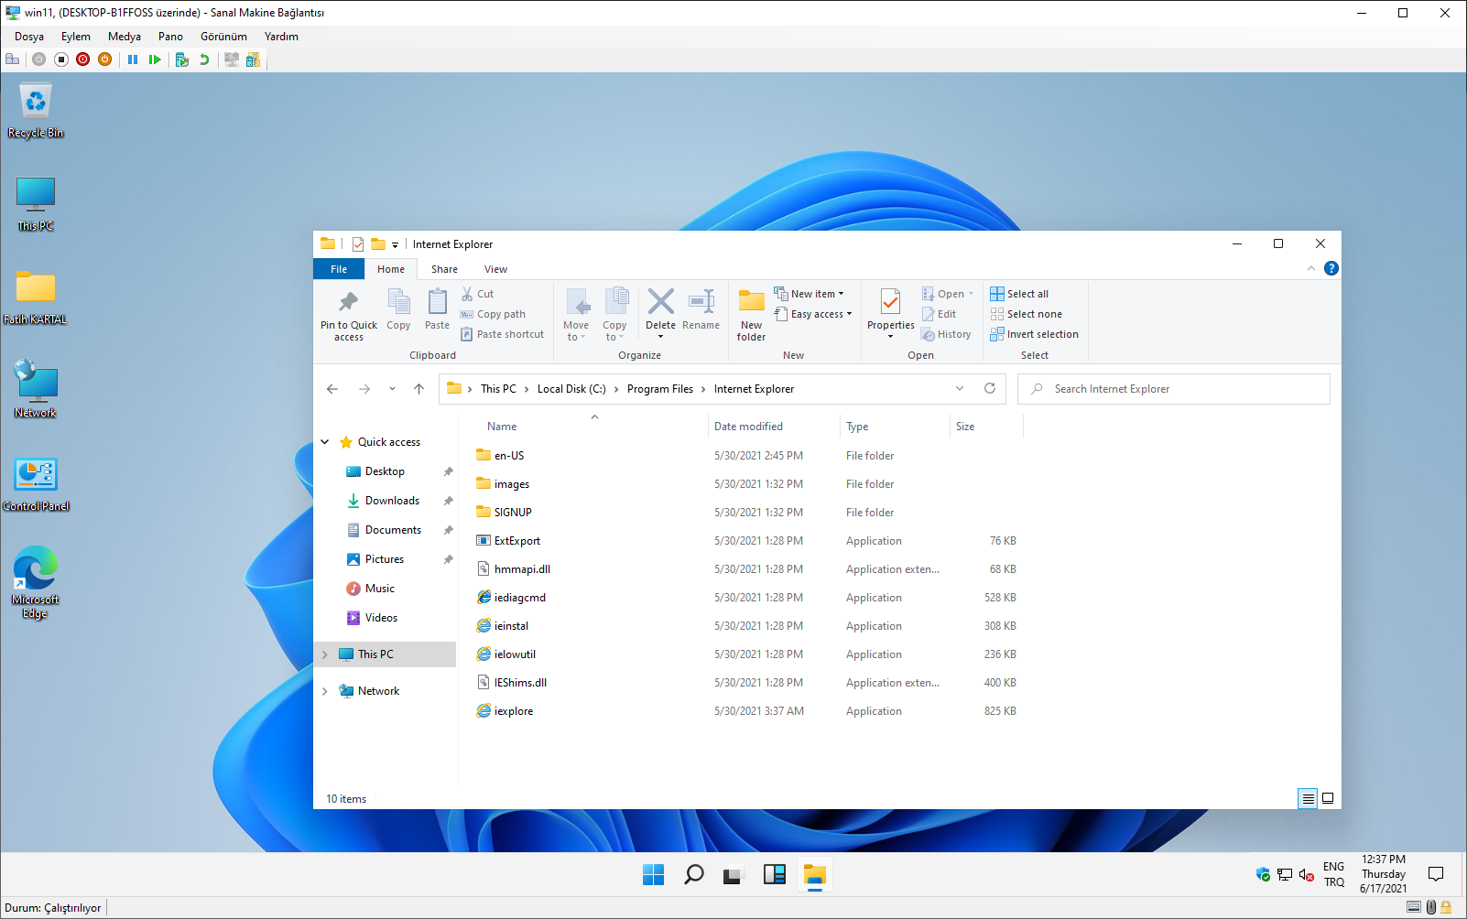The width and height of the screenshot is (1467, 919).
Task: Open the recent locations dropdown arrow
Action: pos(392,389)
